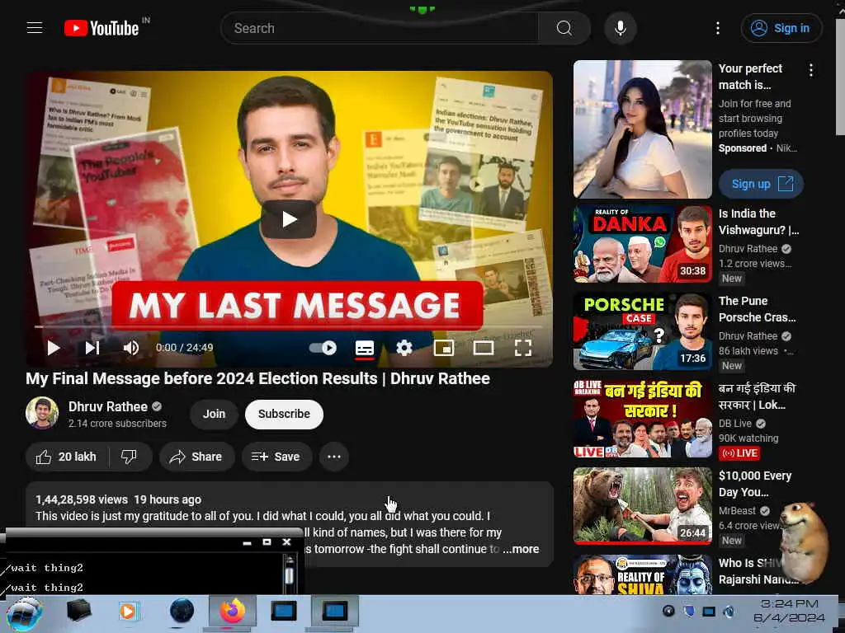Focus the YouTube Search input field
Image resolution: width=845 pixels, height=633 pixels.
coord(380,28)
